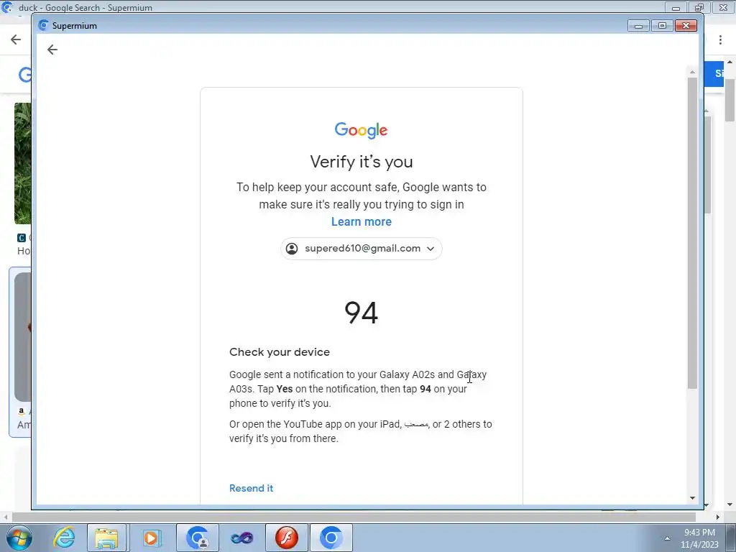Screen dimensions: 736x552
Task: Select the active Supermium taskbar button
Action: coord(331,538)
